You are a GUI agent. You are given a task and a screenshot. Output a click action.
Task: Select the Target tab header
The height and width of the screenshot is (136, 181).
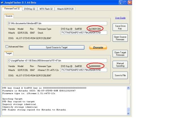point(9,53)
